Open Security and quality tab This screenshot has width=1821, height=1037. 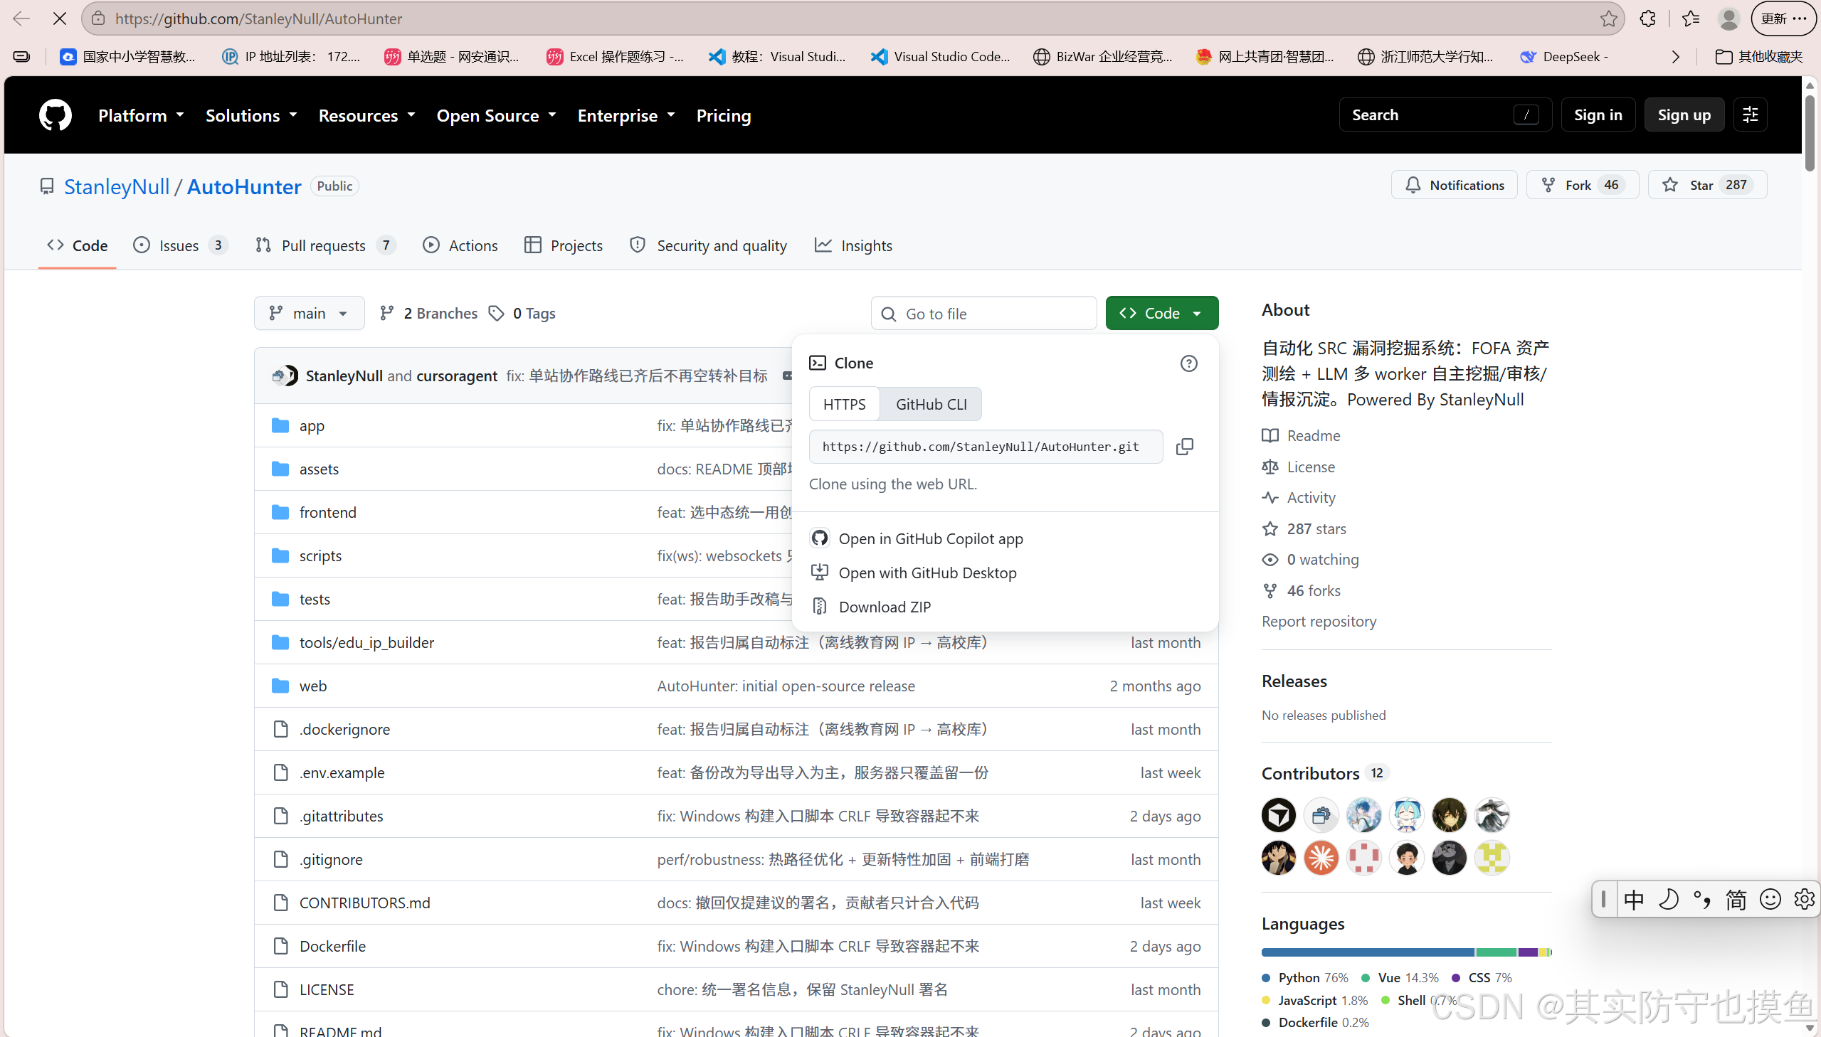708,245
